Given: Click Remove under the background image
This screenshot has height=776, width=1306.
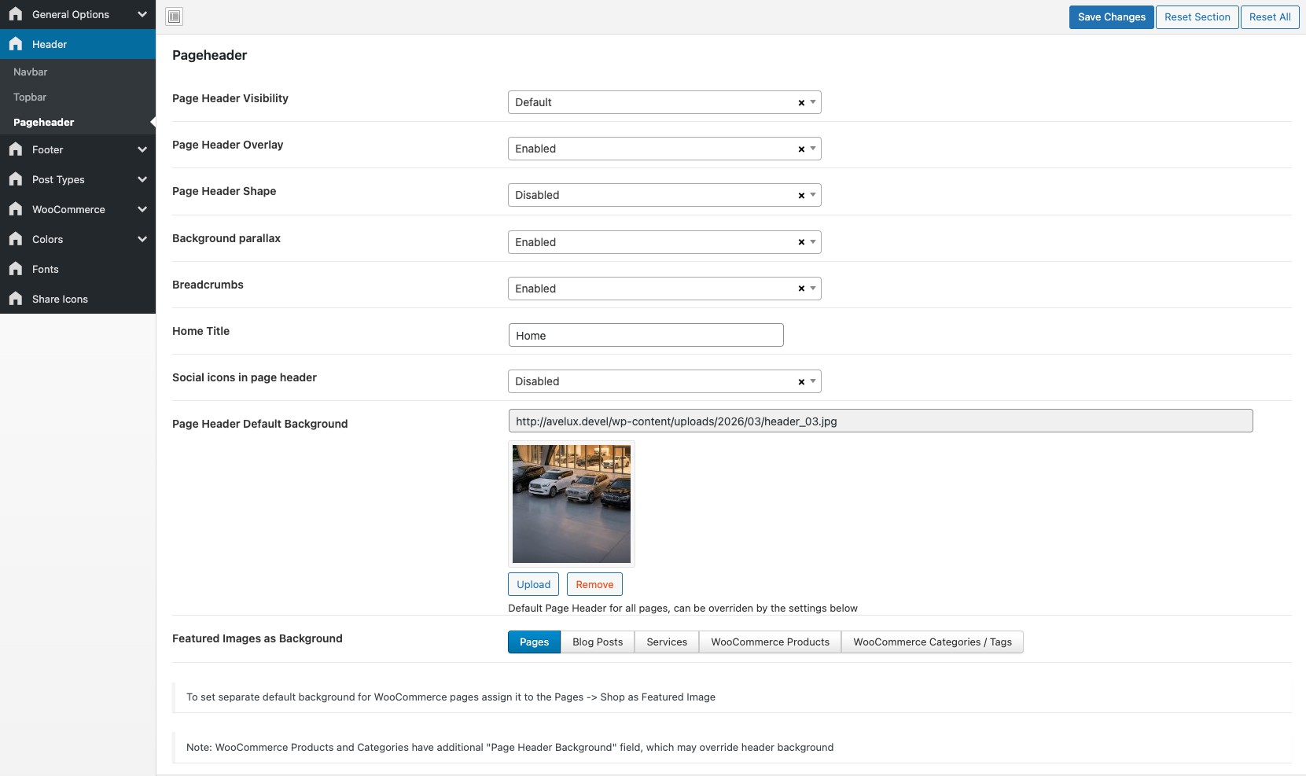Looking at the screenshot, I should point(594,584).
